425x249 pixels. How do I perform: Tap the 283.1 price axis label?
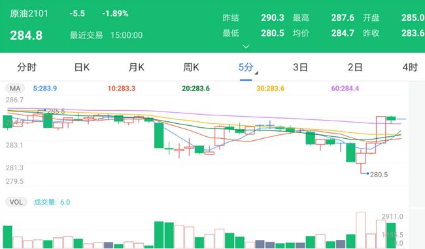click(14, 145)
